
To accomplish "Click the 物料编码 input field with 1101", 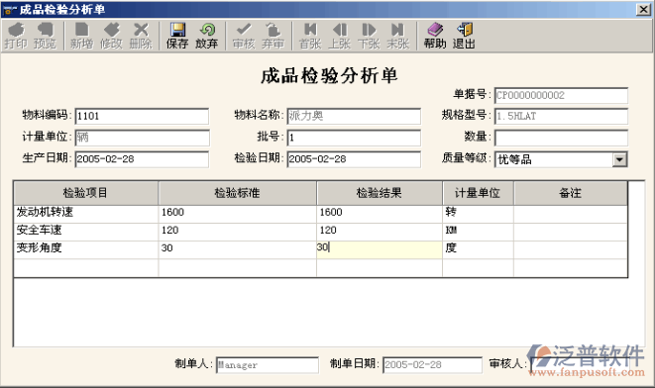I will [142, 116].
